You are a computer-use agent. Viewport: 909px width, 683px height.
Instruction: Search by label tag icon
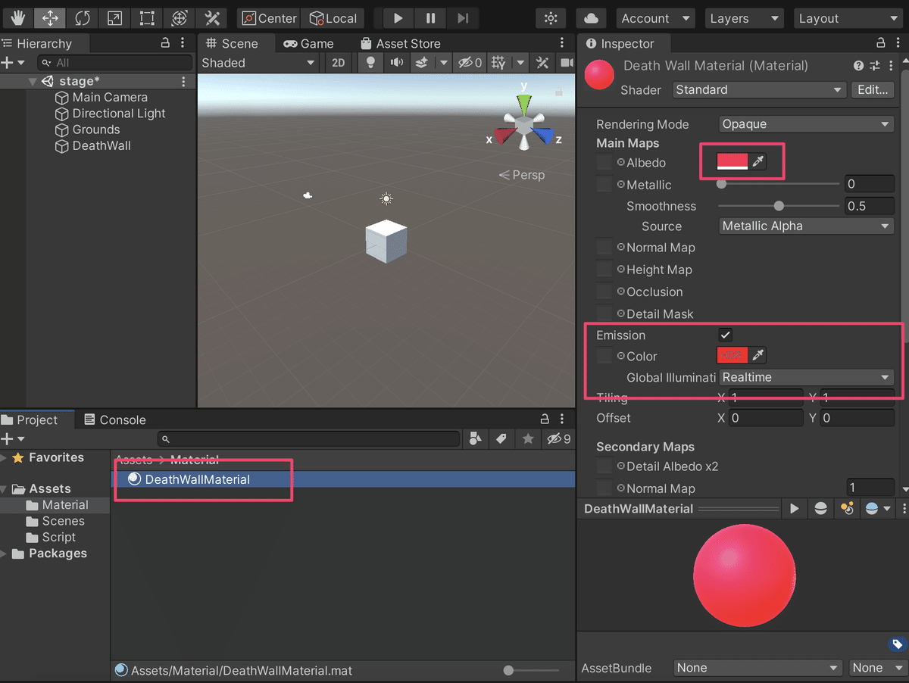pyautogui.click(x=501, y=438)
